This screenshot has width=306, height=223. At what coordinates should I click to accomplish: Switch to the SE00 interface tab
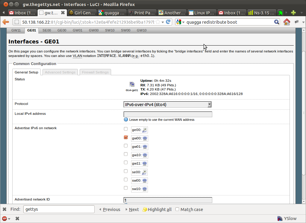(47, 30)
